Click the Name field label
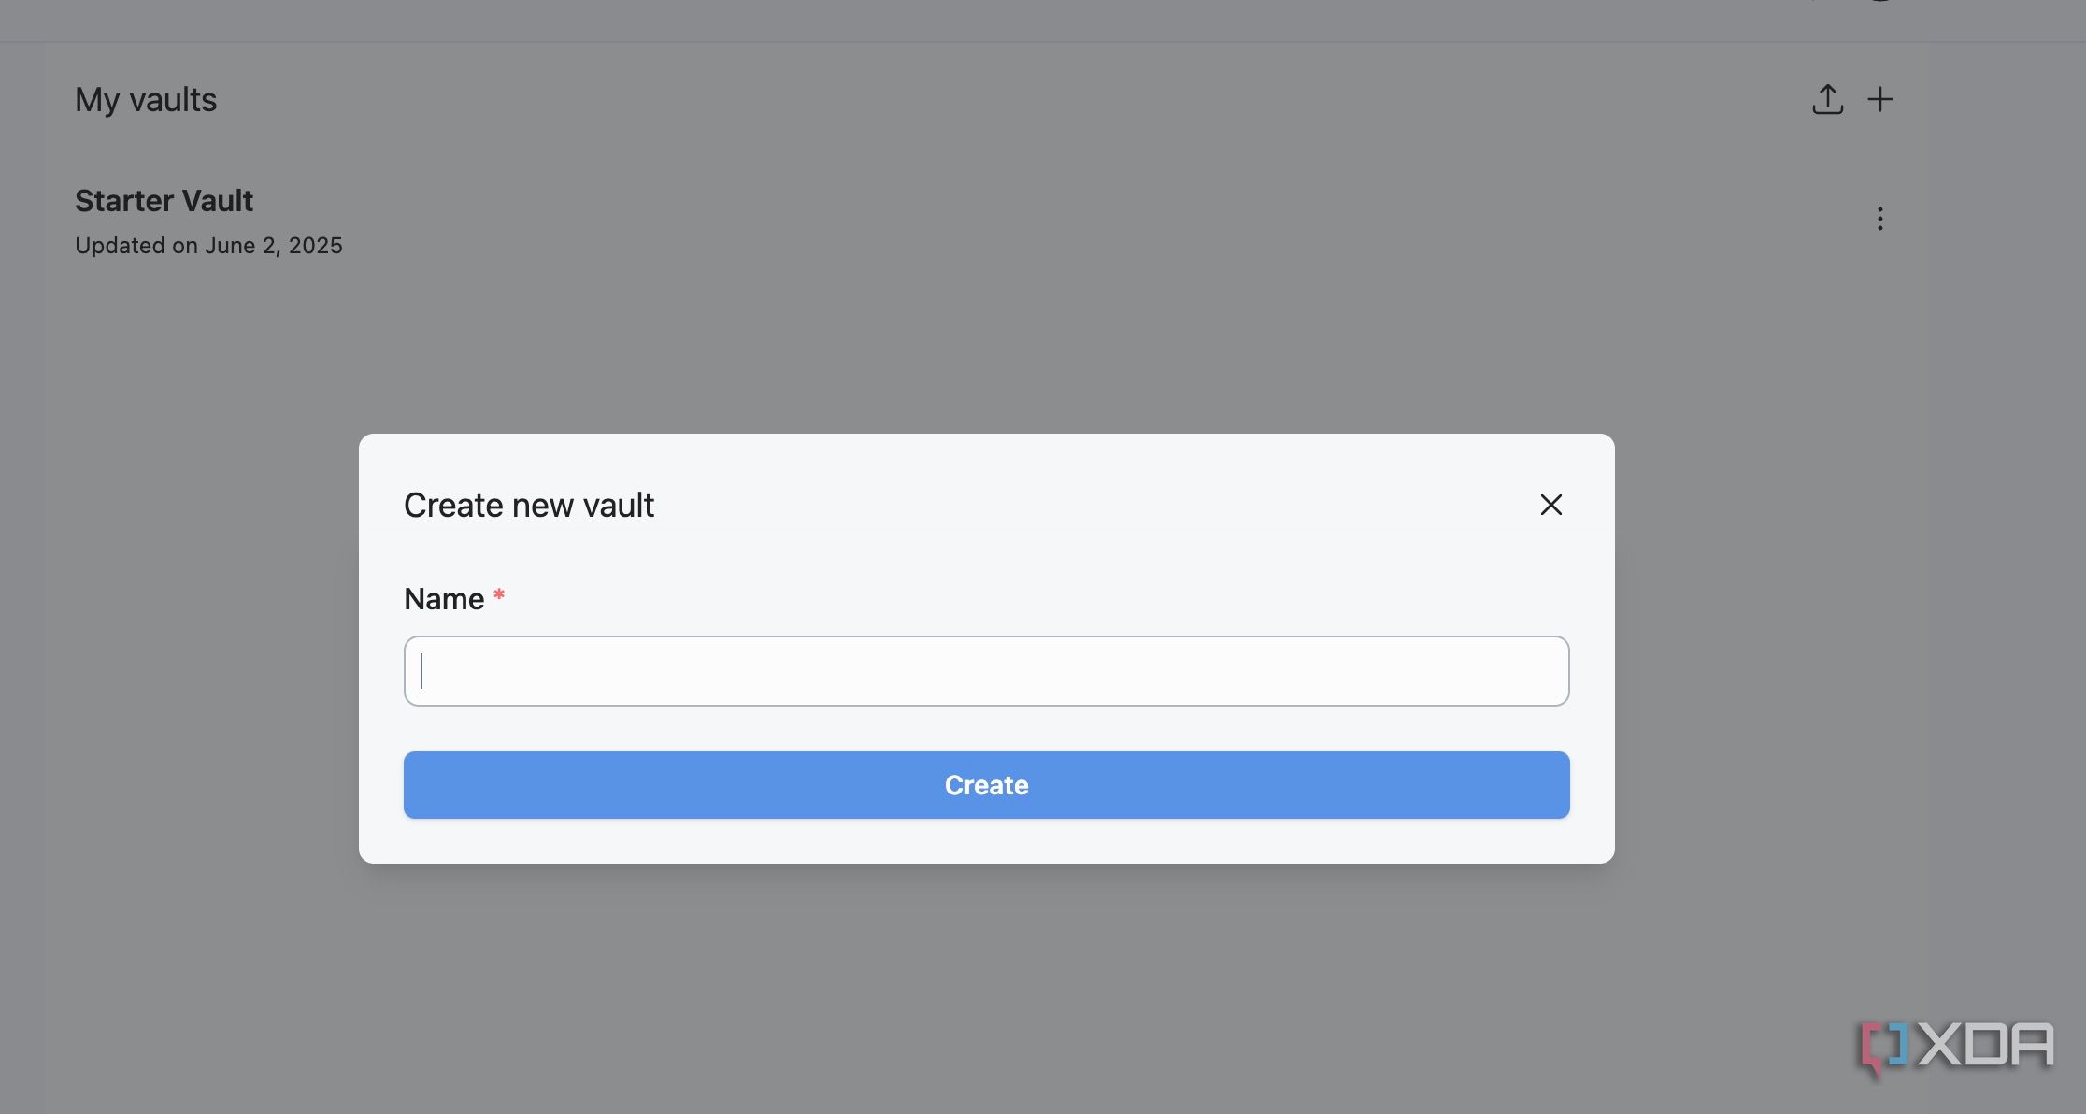 [444, 599]
